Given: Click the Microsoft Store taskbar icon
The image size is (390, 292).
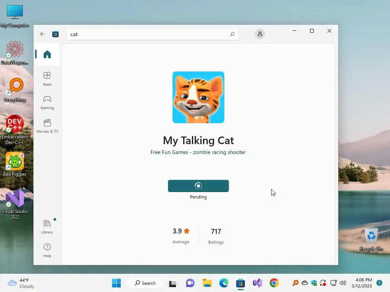Looking at the screenshot, I should click(x=241, y=283).
